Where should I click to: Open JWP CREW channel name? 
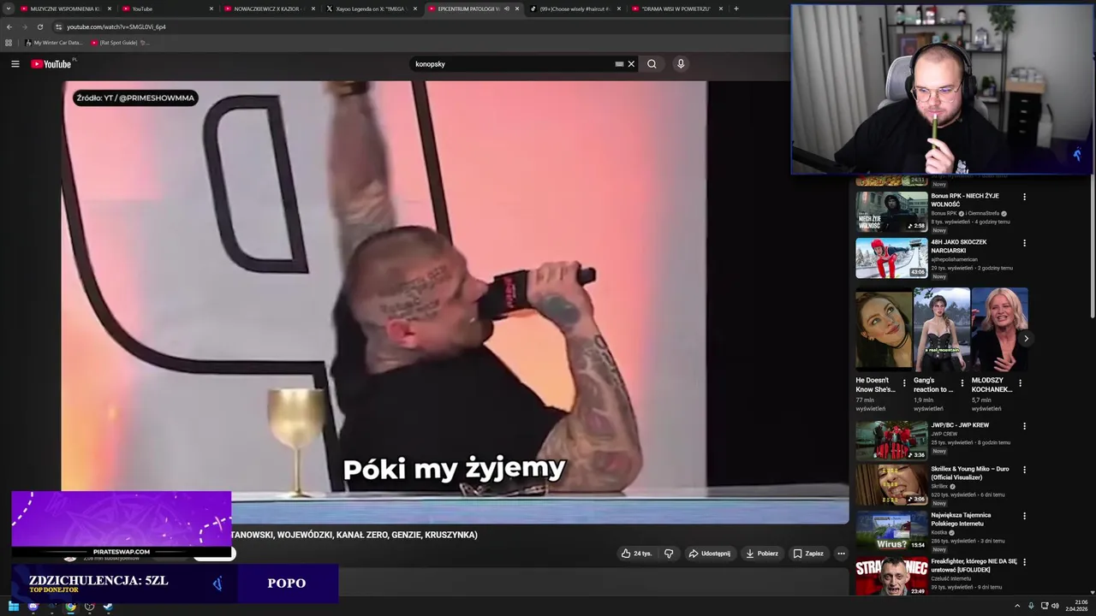pos(944,434)
